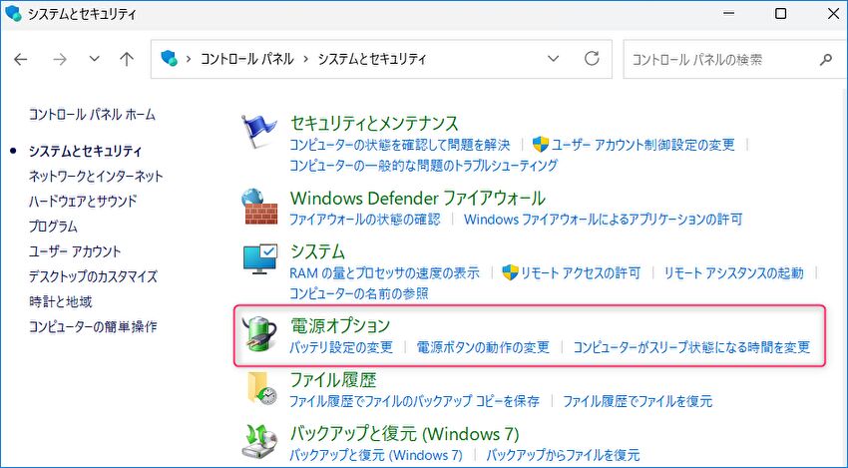Click the firewall brick wall globe icon
The image size is (848, 468).
(259, 207)
